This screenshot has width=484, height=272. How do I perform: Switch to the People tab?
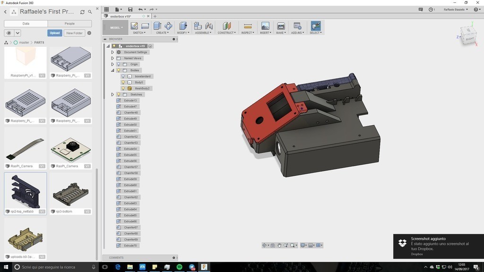69,24
